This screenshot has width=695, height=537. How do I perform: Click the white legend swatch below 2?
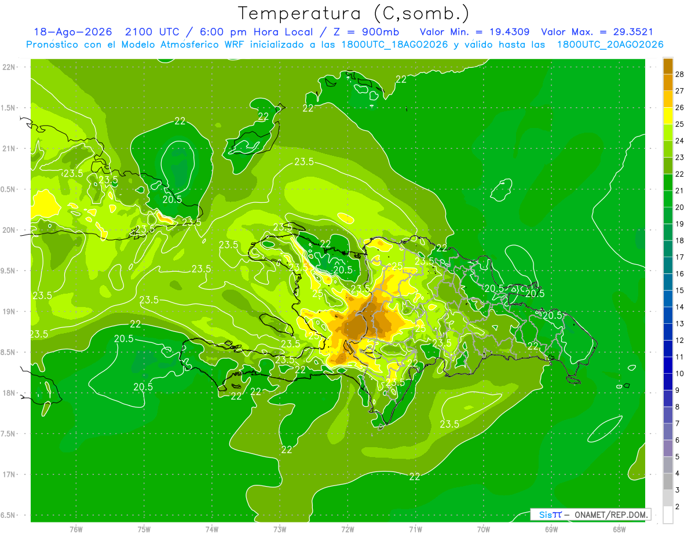(668, 515)
